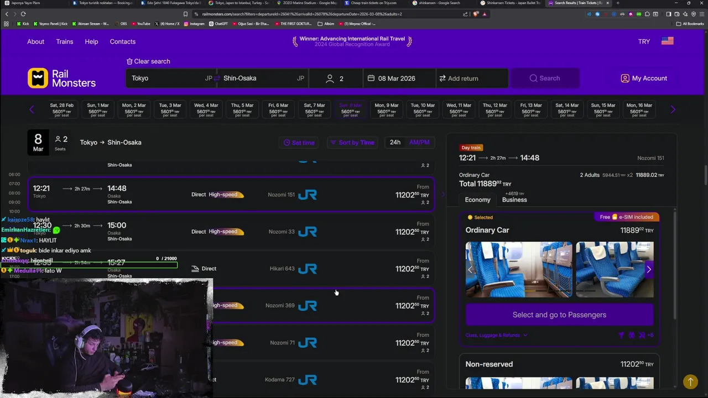Click the yellow back-to-top arrow
The height and width of the screenshot is (398, 708).
[x=690, y=381]
